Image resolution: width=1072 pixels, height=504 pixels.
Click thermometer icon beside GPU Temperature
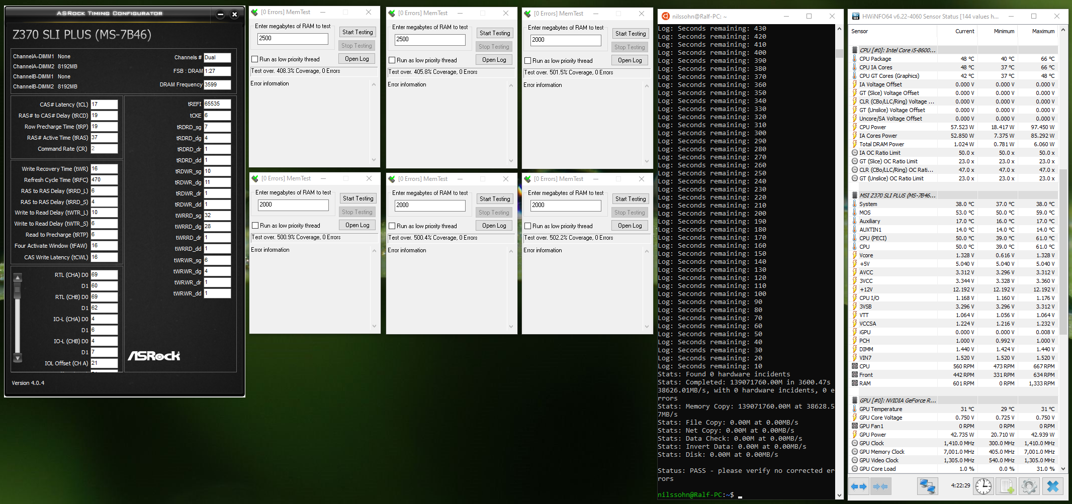[855, 409]
